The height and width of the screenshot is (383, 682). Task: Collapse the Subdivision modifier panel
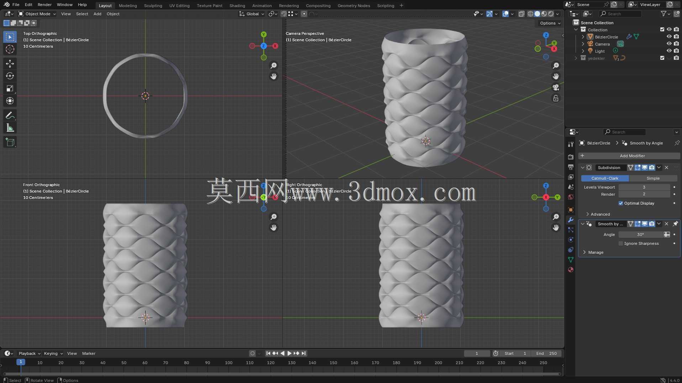tap(583, 168)
